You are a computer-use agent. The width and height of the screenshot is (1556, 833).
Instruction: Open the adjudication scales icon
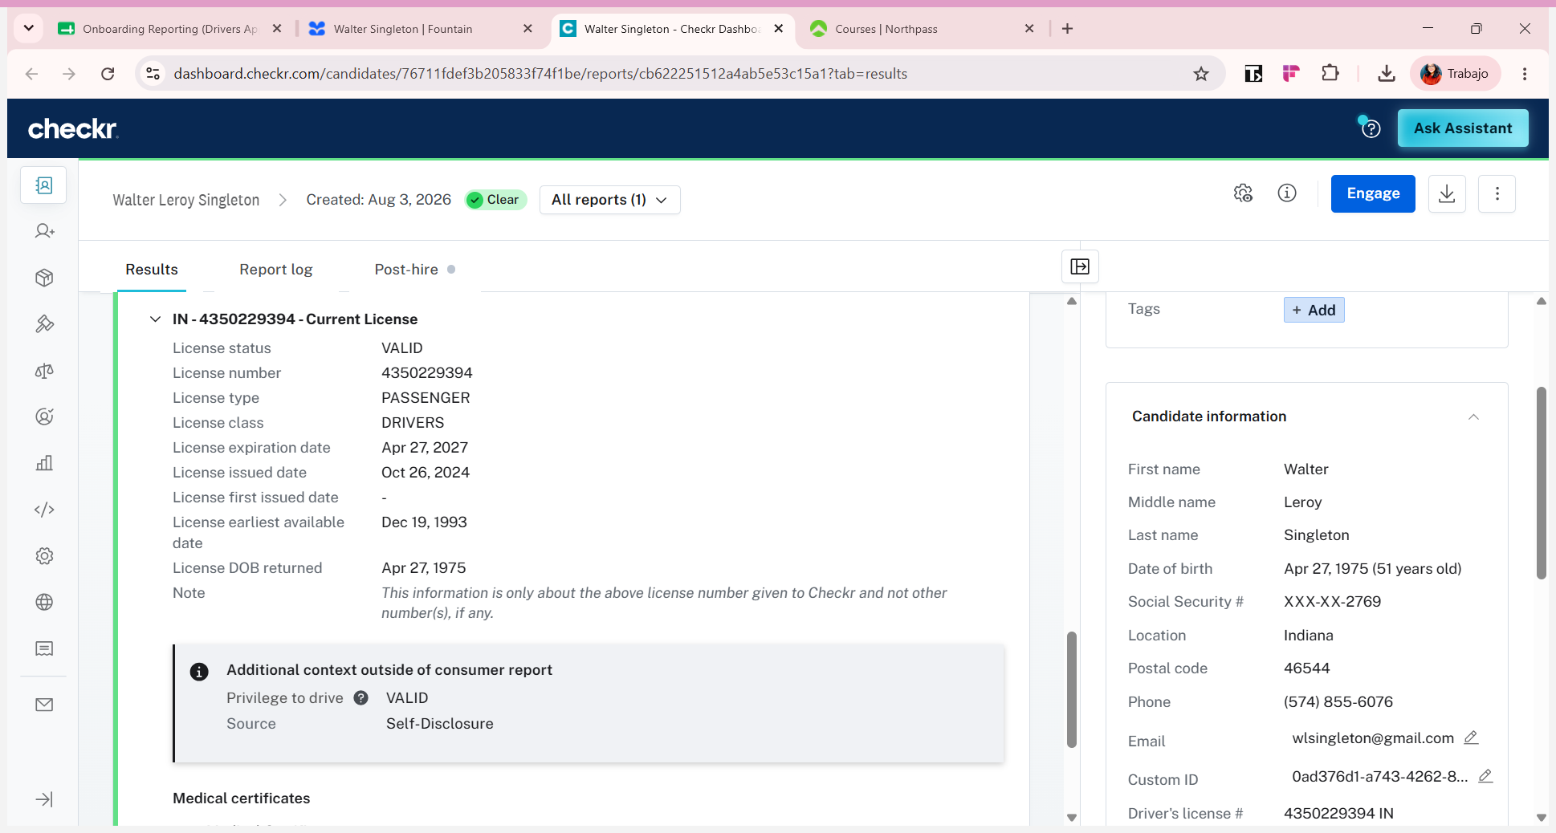coord(44,371)
